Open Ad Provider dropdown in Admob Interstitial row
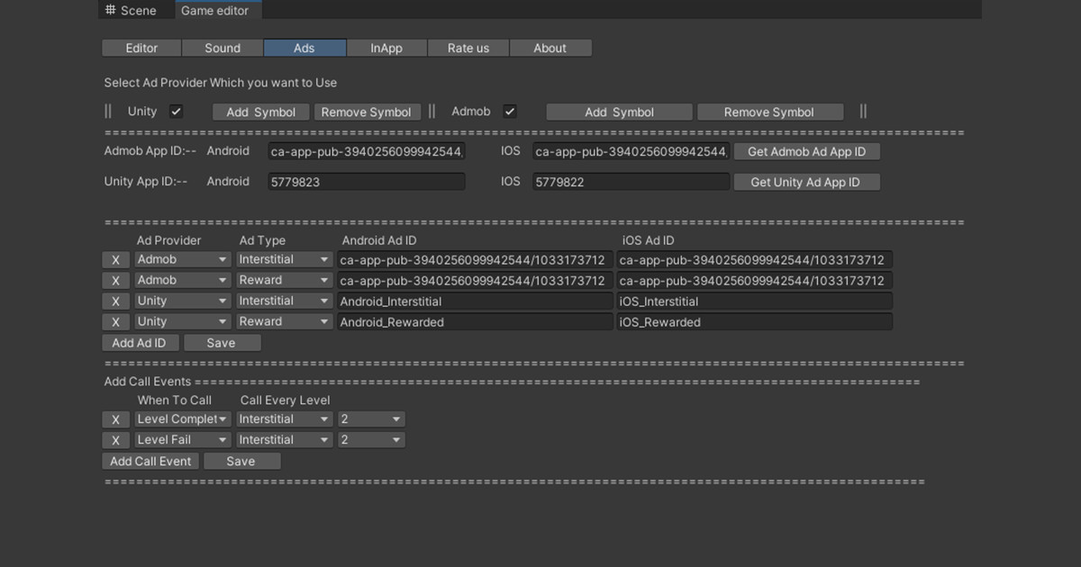The height and width of the screenshot is (567, 1081). point(183,259)
